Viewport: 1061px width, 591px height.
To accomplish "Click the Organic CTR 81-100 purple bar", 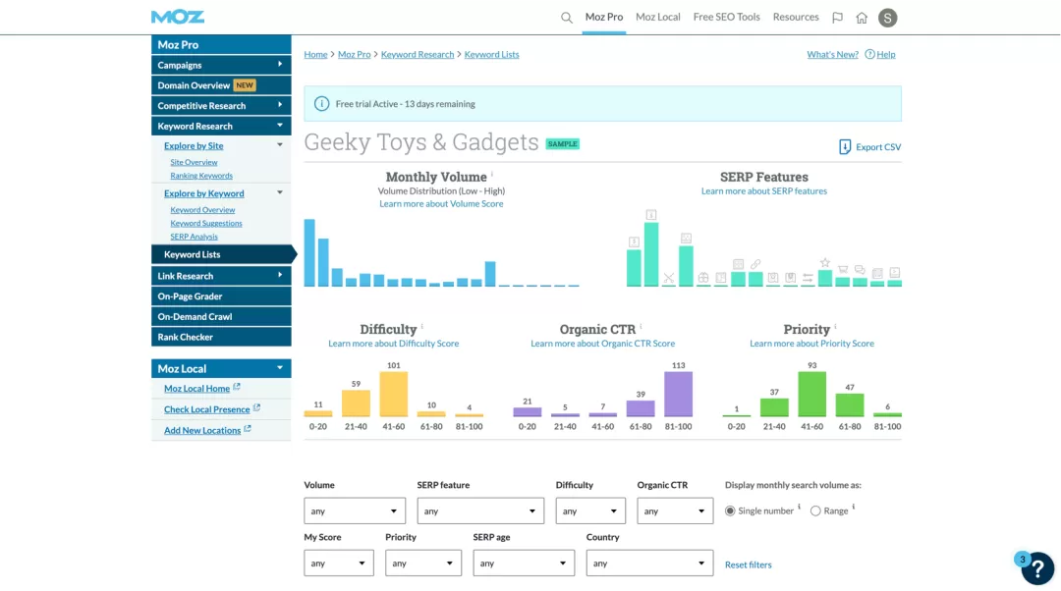I will [678, 395].
